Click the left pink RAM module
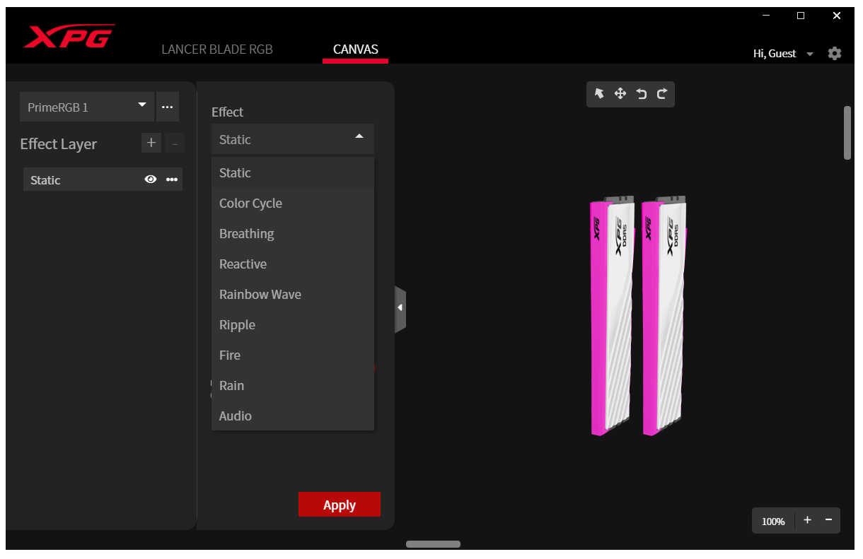The image size is (863, 559). click(x=611, y=318)
